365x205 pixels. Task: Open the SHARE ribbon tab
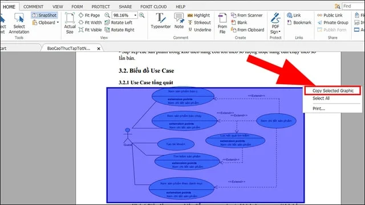point(125,7)
